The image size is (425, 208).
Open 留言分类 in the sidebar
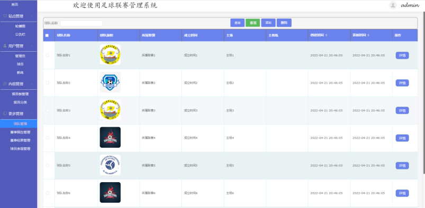point(20,102)
